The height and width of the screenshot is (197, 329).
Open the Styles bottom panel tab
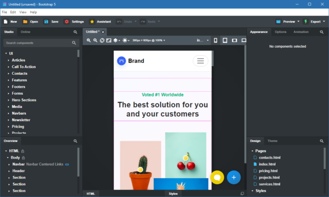coord(173,194)
